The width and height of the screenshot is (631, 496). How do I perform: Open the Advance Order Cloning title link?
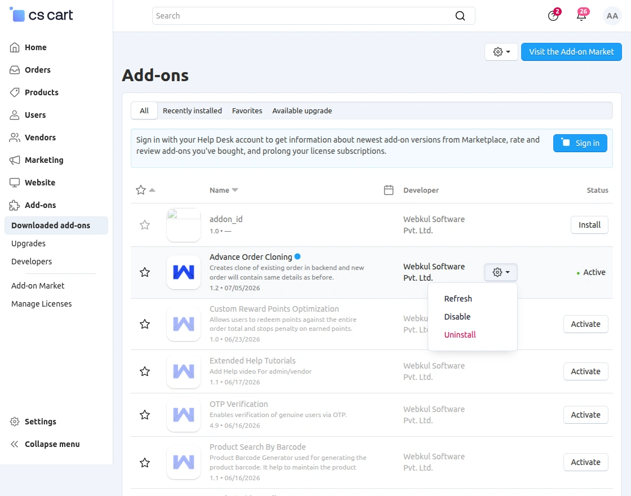(251, 257)
